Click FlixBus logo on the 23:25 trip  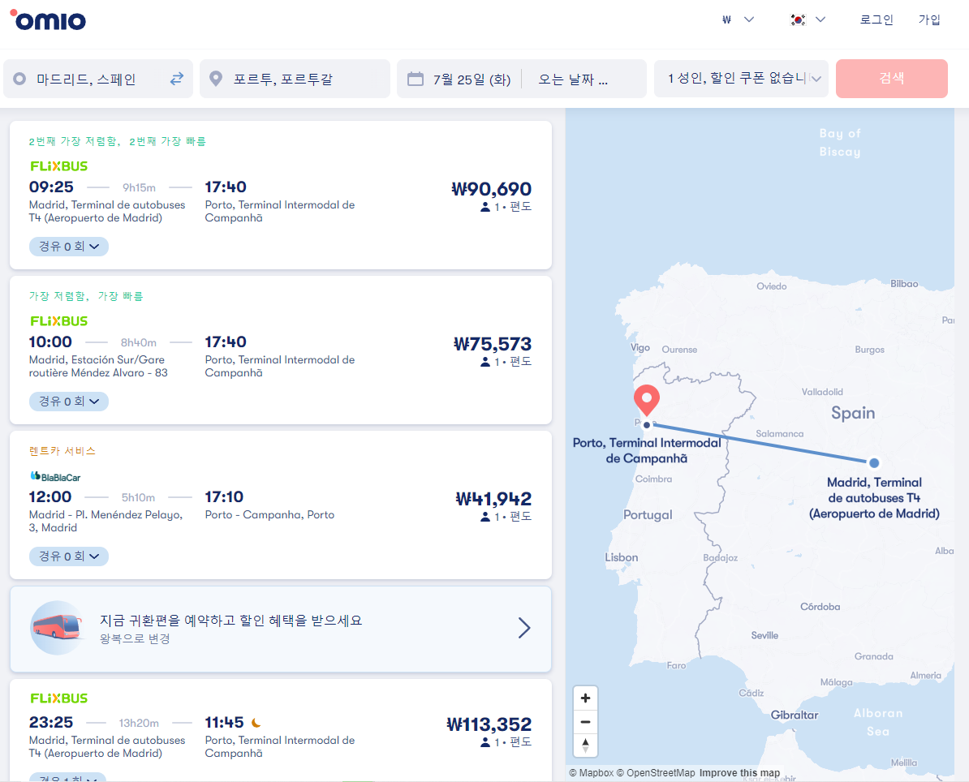tap(58, 698)
